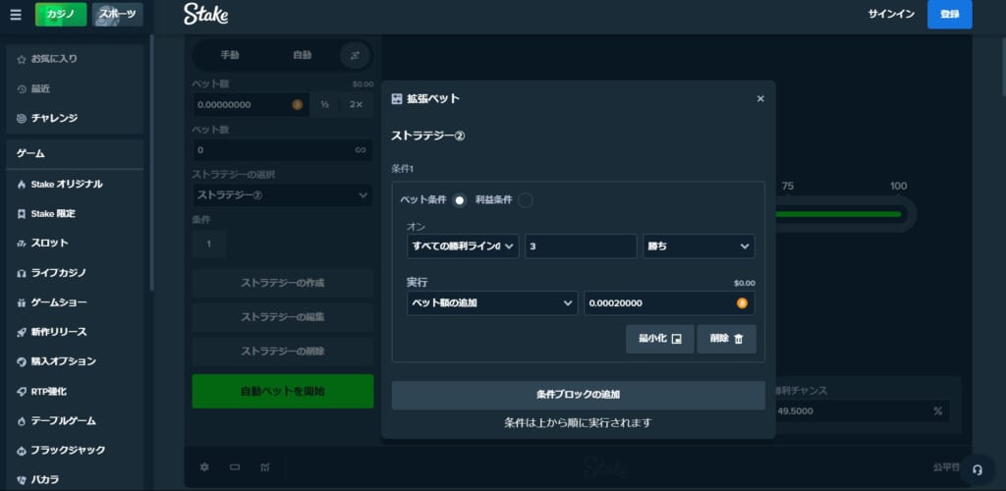The height and width of the screenshot is (491, 1006).
Task: Click the star icon beside お気に入り
Action: pos(22,59)
